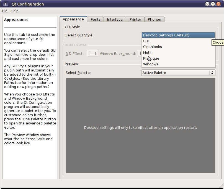
Task: Switch to the Phonon tab
Action: coord(154,20)
